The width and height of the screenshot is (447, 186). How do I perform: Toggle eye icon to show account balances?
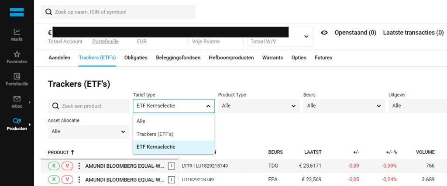tap(324, 33)
